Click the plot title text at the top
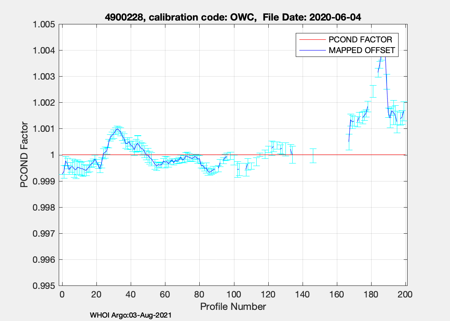This screenshot has height=321, width=450. coord(235,17)
